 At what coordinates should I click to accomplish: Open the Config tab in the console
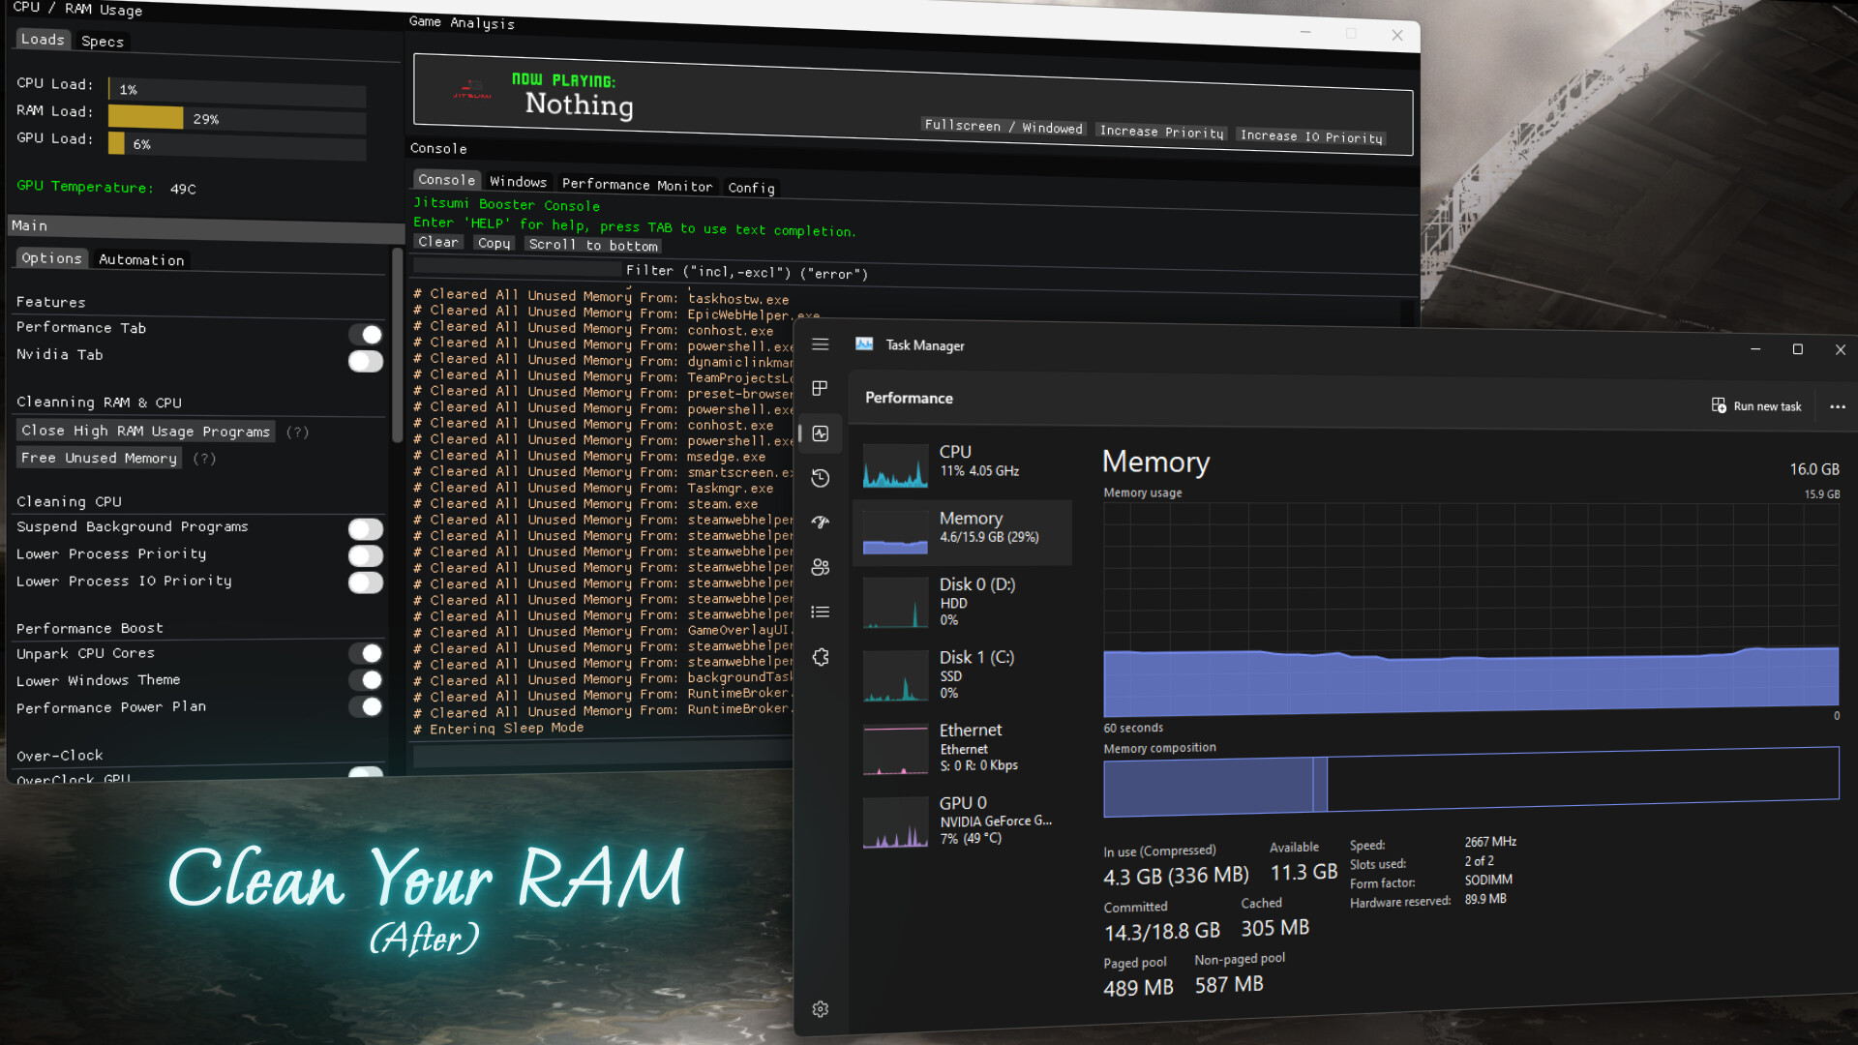(751, 188)
